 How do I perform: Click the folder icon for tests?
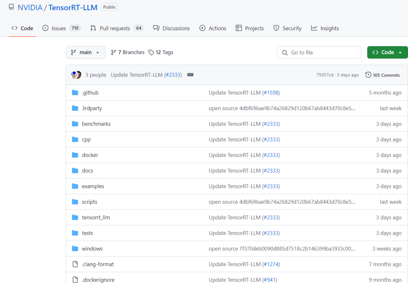click(x=75, y=233)
